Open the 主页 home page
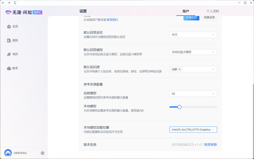This screenshot has width=254, height=159. (13, 26)
